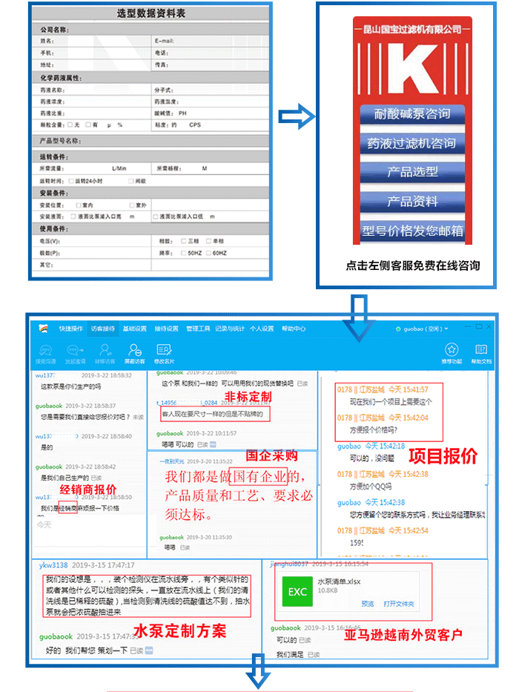Click the 耐酸碱泵咨询 button
The height and width of the screenshot is (692, 519).
tap(412, 114)
